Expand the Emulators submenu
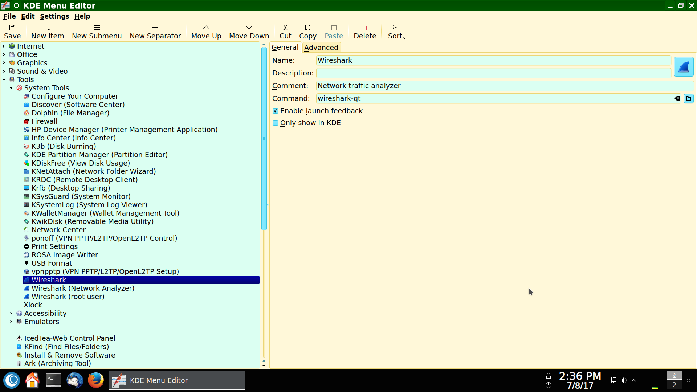The width and height of the screenshot is (697, 392). coord(11,322)
